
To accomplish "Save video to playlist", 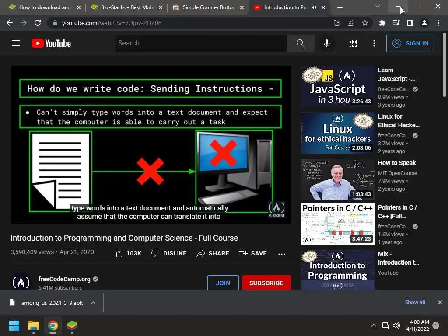I will [252, 253].
